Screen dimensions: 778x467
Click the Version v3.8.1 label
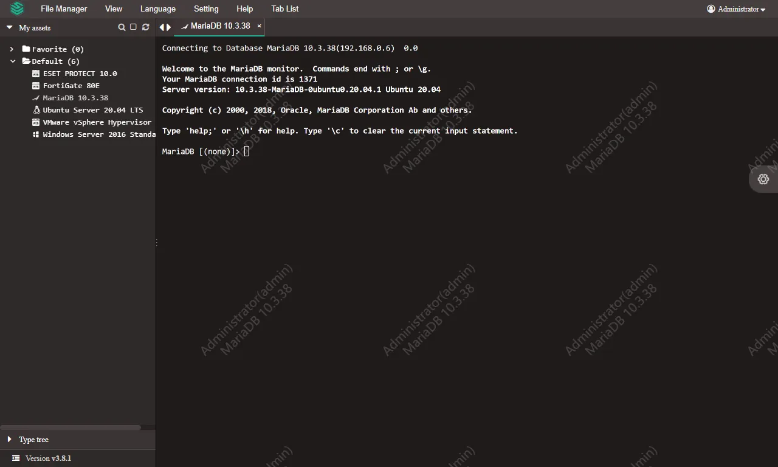tap(48, 458)
